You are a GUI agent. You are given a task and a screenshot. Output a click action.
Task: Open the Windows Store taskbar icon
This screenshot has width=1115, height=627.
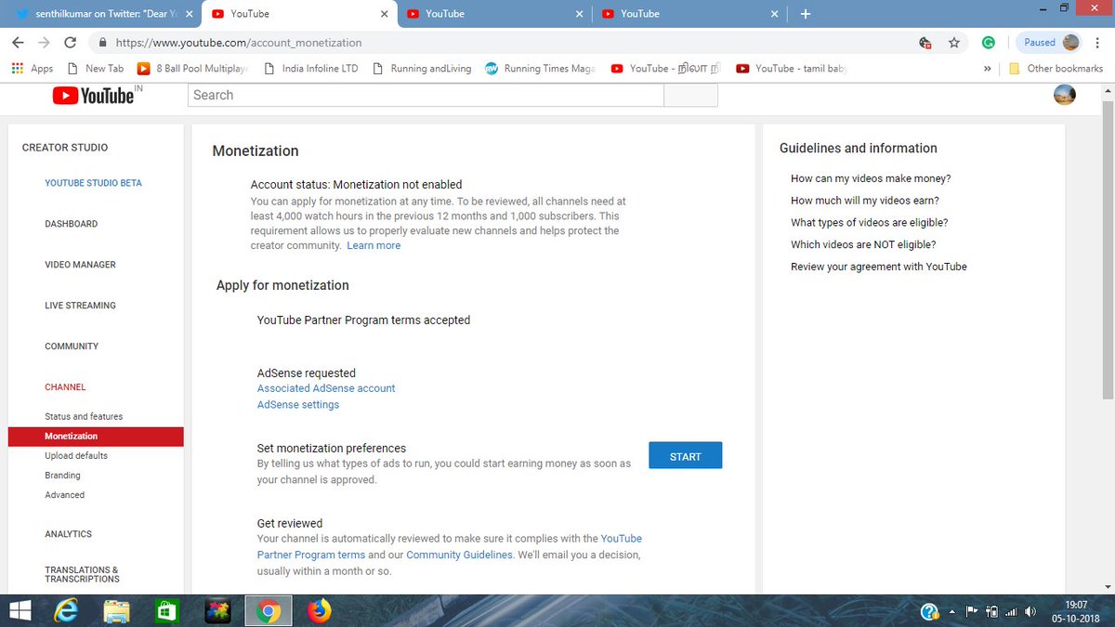pyautogui.click(x=167, y=611)
